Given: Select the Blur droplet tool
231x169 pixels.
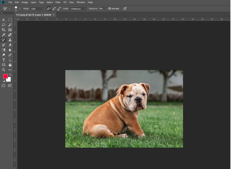Looking at the screenshot, I should click(x=10, y=50).
